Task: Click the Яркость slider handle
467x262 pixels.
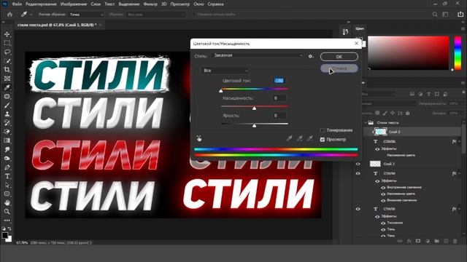Action: pyautogui.click(x=254, y=126)
